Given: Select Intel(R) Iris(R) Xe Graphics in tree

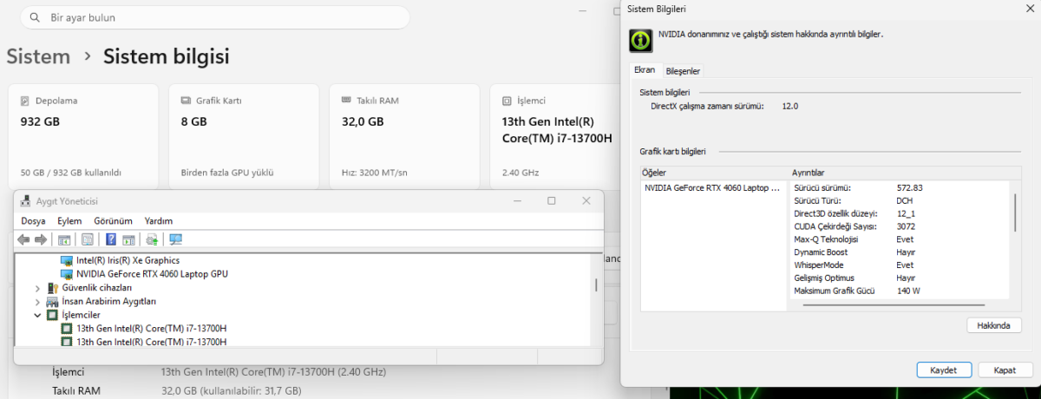Looking at the screenshot, I should [x=128, y=259].
